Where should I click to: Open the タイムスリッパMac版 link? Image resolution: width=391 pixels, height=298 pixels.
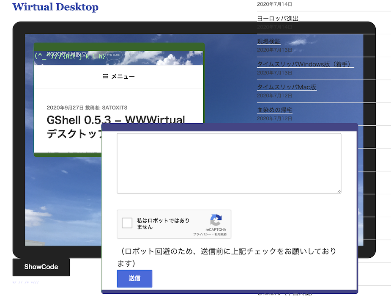287,87
